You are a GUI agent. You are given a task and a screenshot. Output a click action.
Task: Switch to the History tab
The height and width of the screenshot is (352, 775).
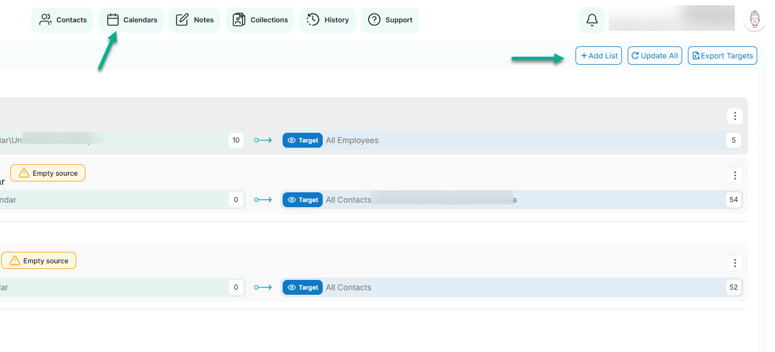pyautogui.click(x=327, y=19)
